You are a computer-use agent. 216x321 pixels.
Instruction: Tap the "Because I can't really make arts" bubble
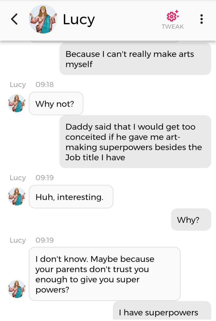click(x=135, y=59)
